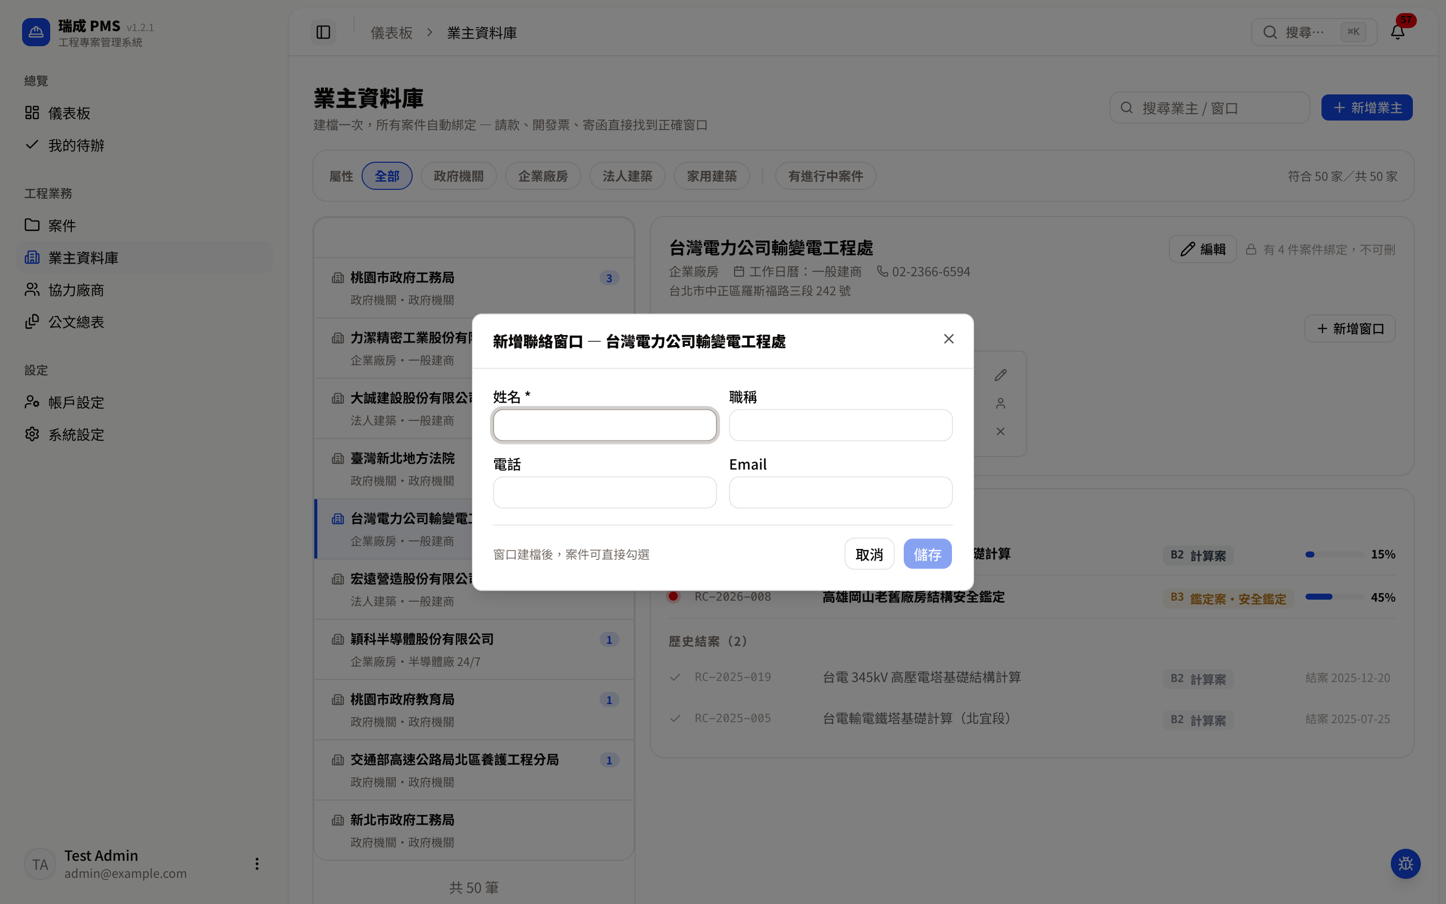
Task: Select the 政府機關 filter chip
Action: 458,176
